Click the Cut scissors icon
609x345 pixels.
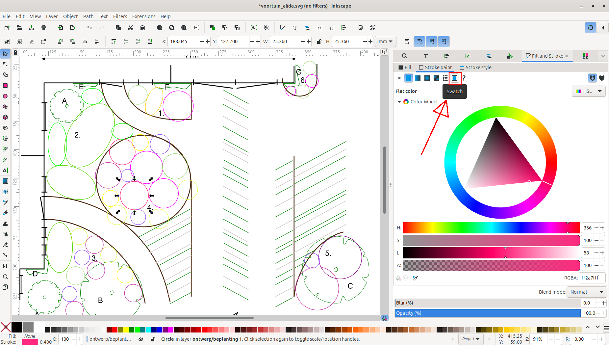(131, 28)
